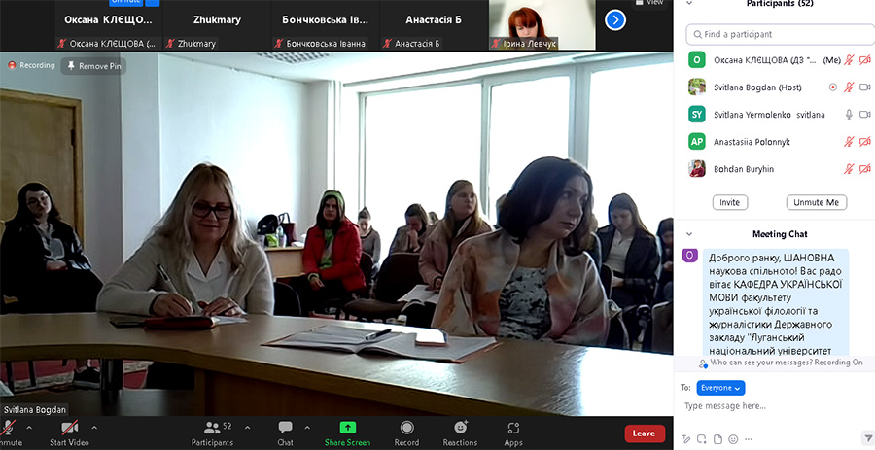
Task: Click the Recording indicator on the video
Action: coord(31,65)
